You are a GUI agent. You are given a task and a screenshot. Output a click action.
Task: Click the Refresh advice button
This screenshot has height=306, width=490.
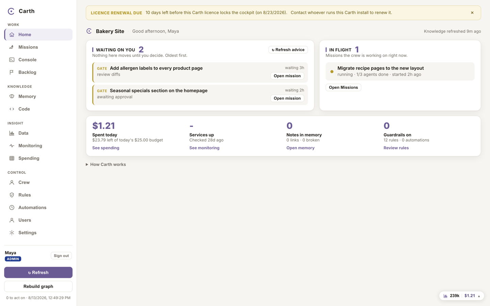[288, 50]
